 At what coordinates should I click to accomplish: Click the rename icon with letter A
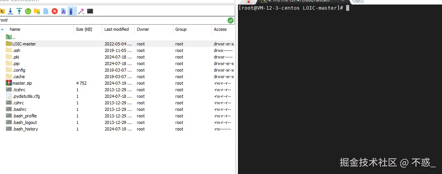click(64, 11)
